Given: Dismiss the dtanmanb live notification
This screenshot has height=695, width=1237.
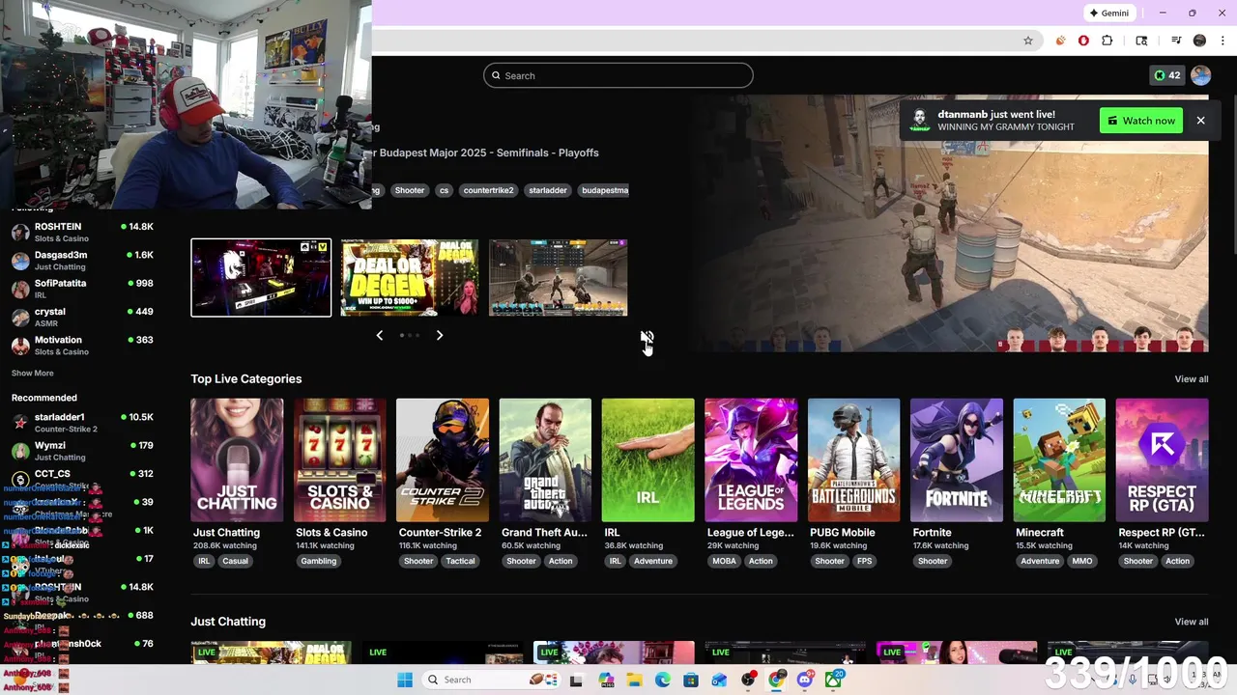Looking at the screenshot, I should (x=1200, y=121).
